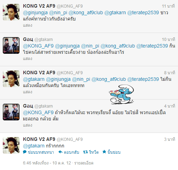Click the hide conversation speech bubble icon

(x=25, y=152)
